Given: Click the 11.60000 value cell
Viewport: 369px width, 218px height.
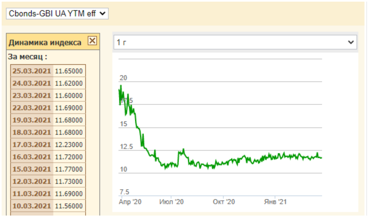Looking at the screenshot, I should 69,96.
